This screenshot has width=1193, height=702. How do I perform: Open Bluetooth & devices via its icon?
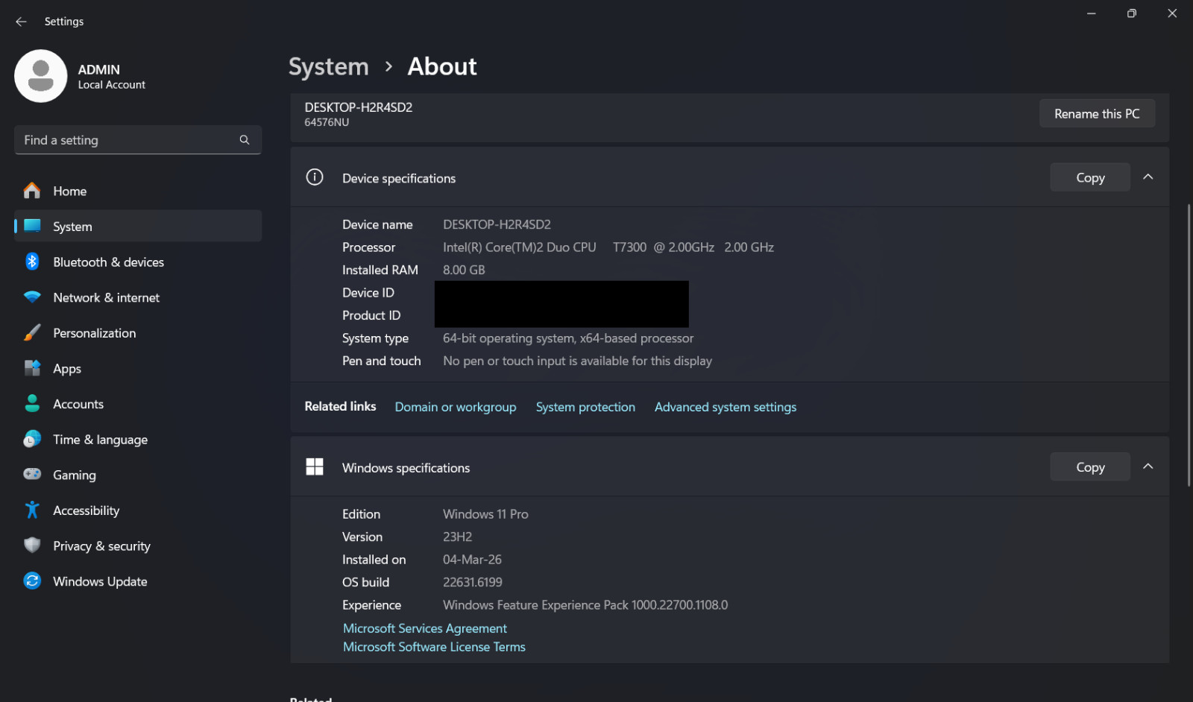coord(32,262)
